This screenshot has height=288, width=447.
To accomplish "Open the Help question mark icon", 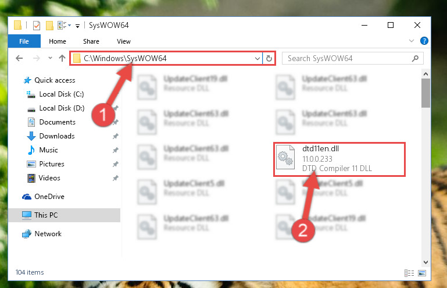I will (424, 41).
